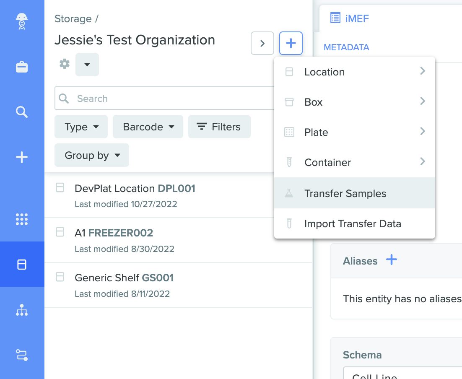Open the Barcode filter dropdown
Image resolution: width=462 pixels, height=379 pixels.
point(148,127)
